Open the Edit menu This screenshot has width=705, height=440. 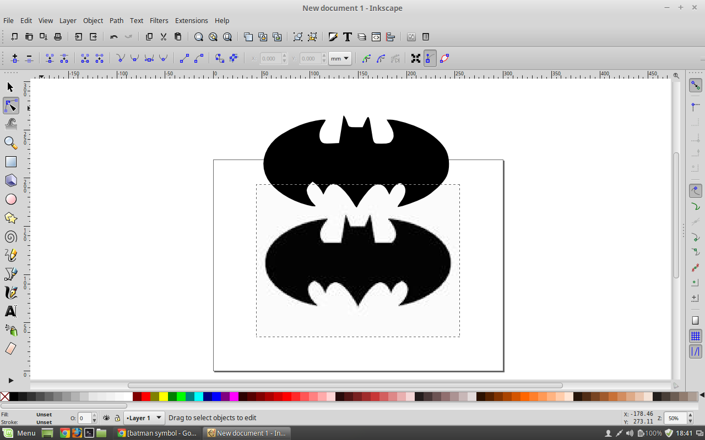tap(26, 20)
